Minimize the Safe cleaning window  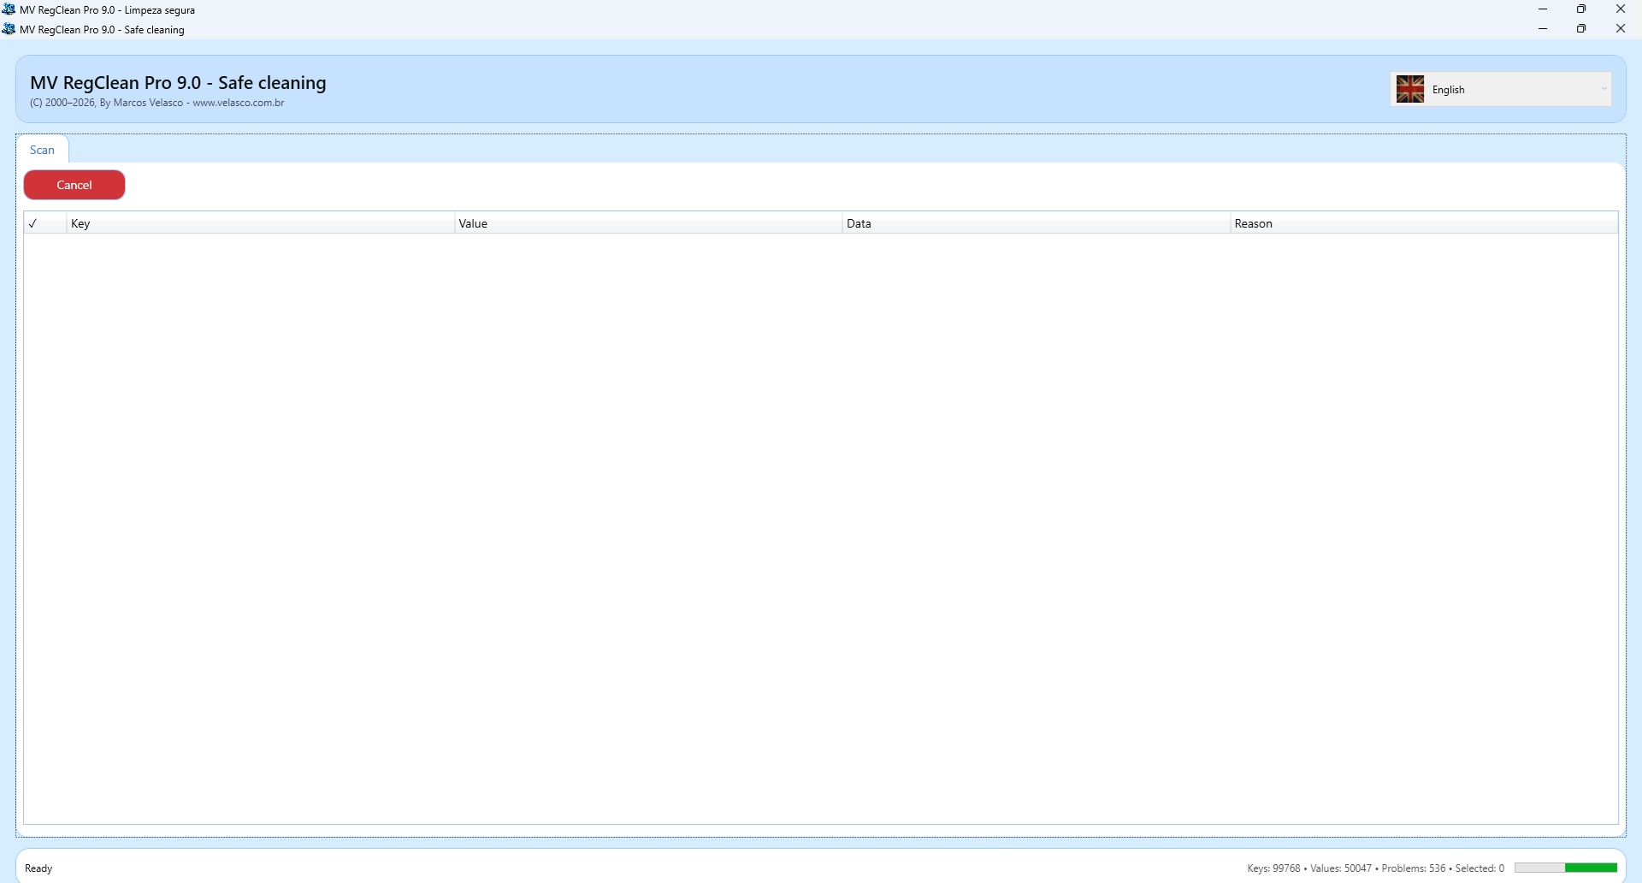1543,29
